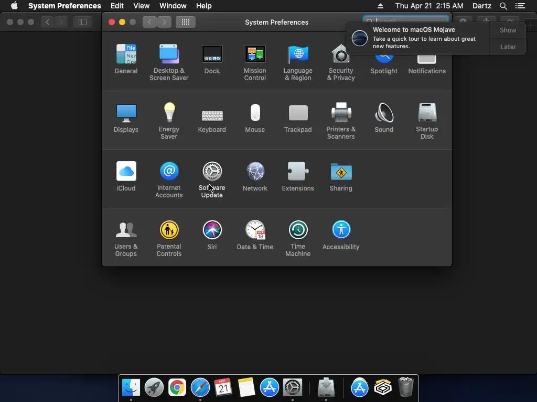The image size is (537, 402).
Task: Open the System Preferences app menu
Action: coord(65,6)
